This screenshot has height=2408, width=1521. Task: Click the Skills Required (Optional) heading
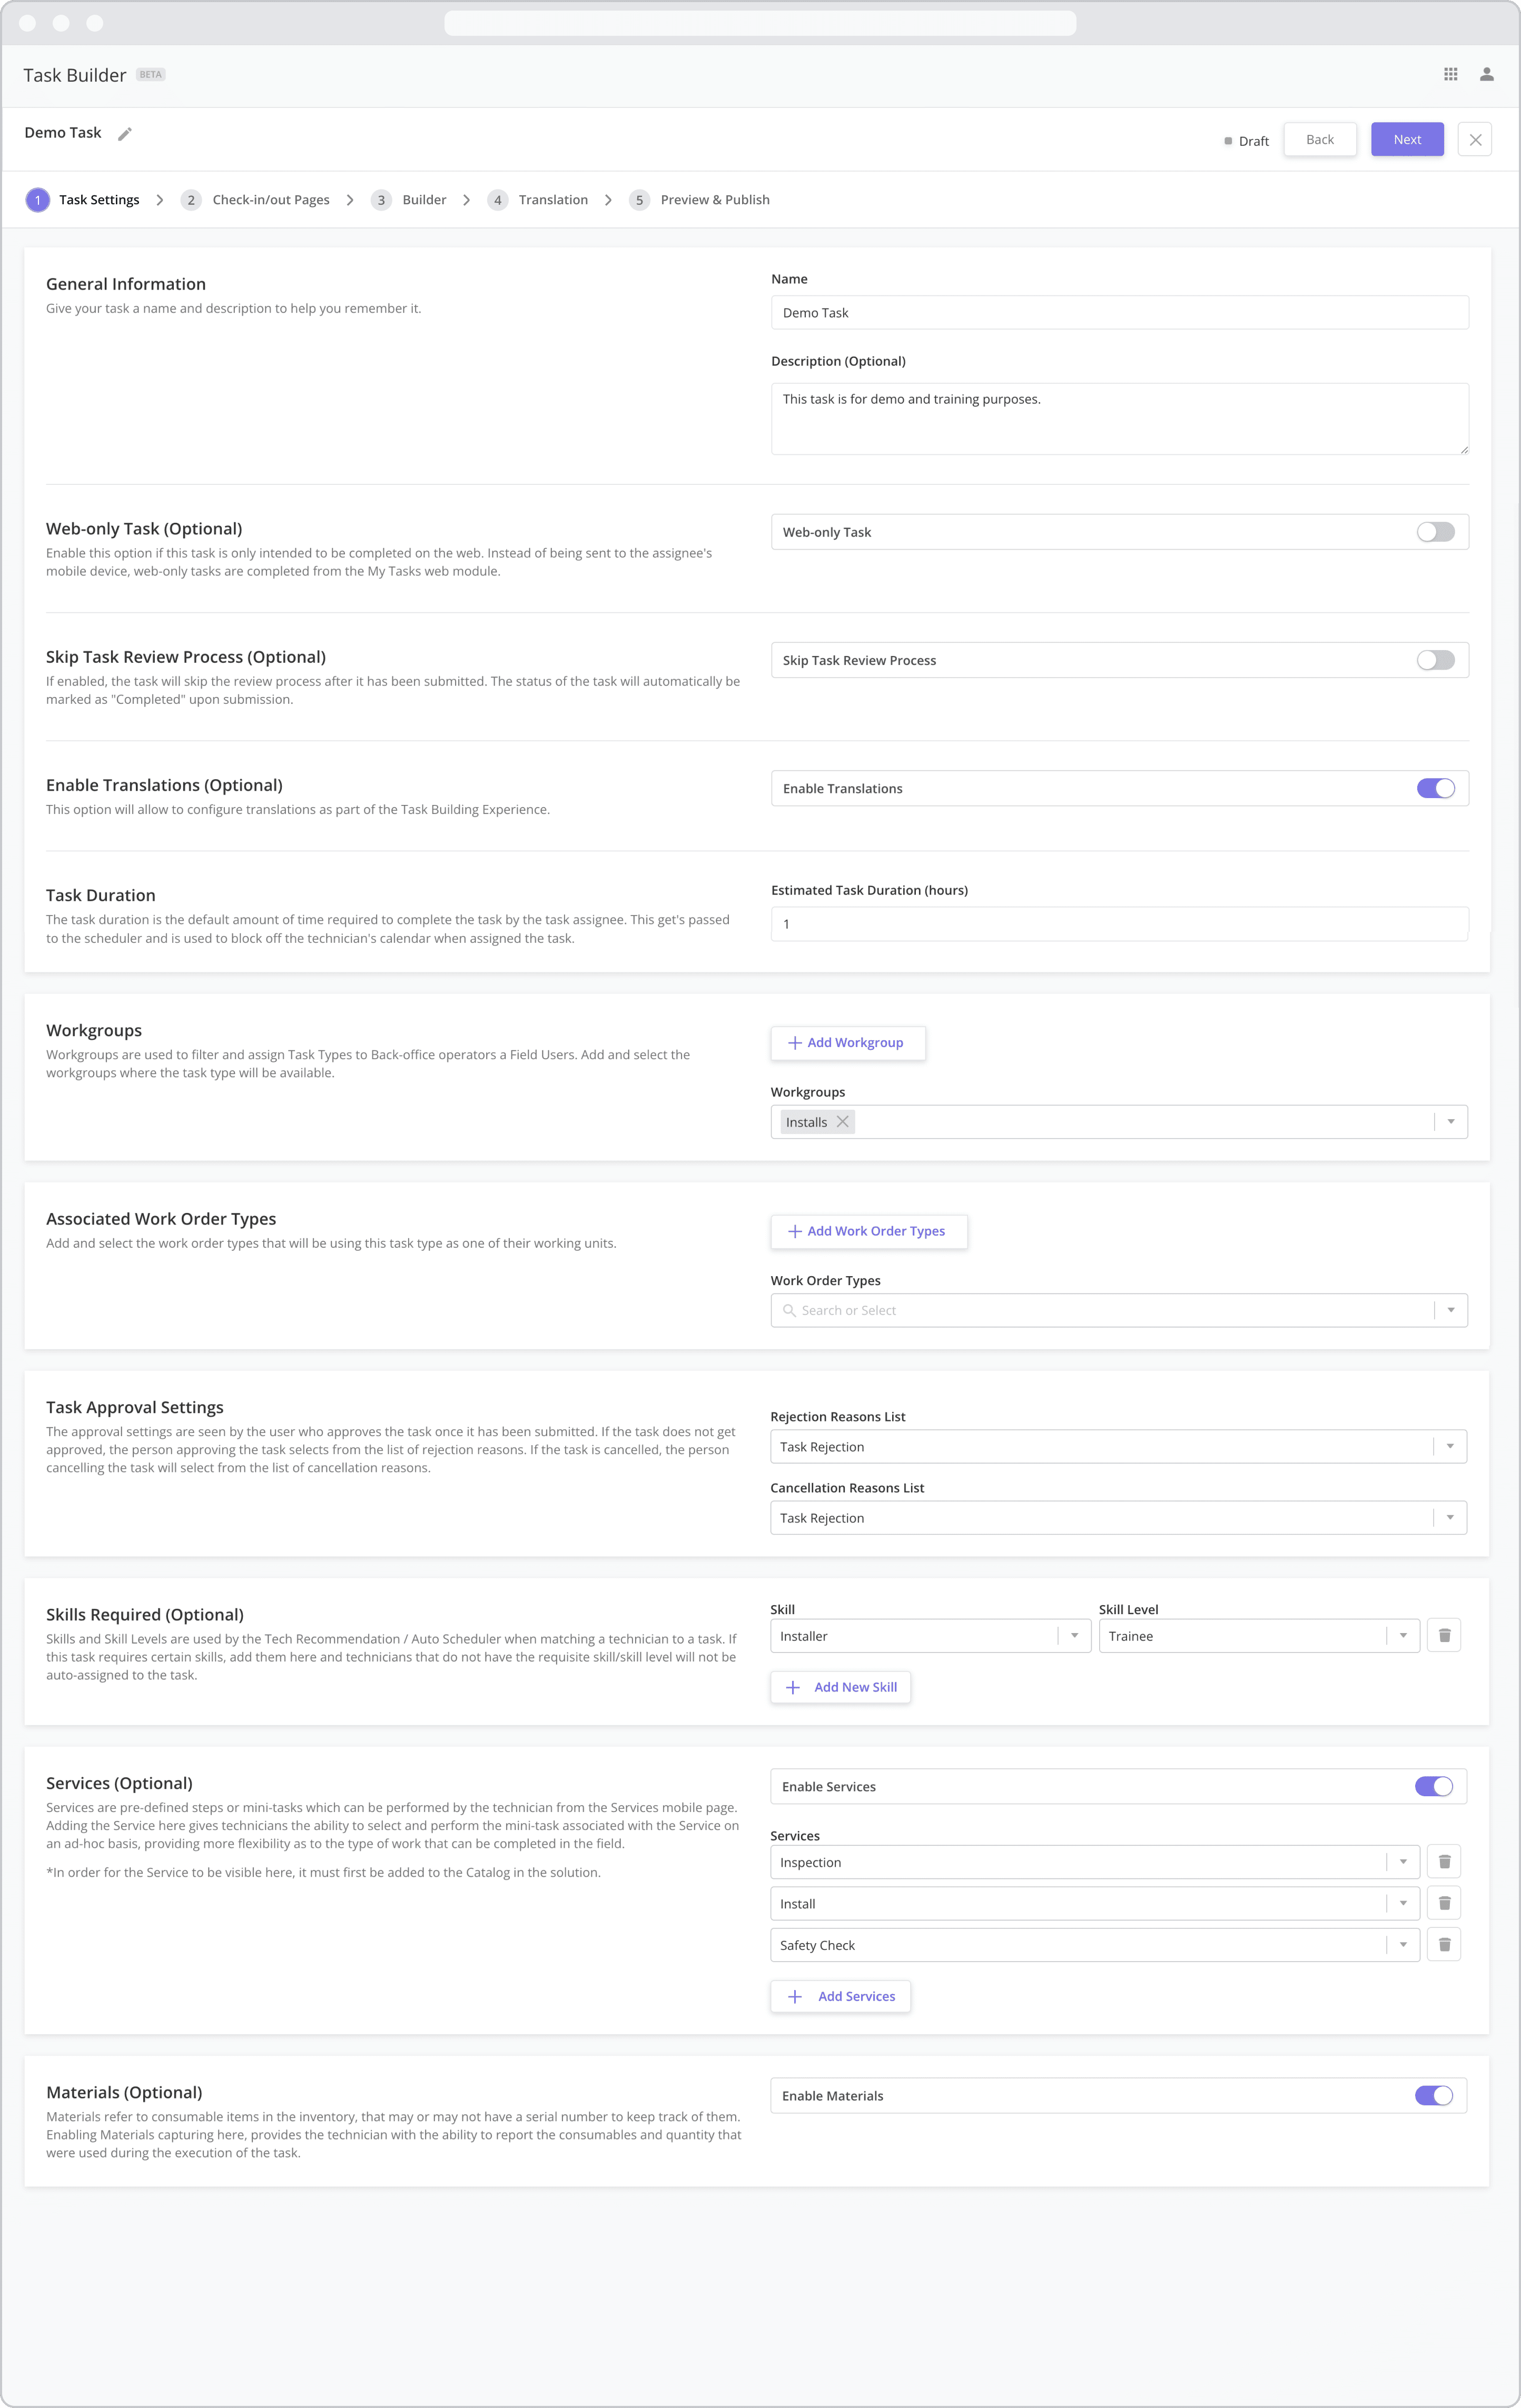tap(145, 1614)
